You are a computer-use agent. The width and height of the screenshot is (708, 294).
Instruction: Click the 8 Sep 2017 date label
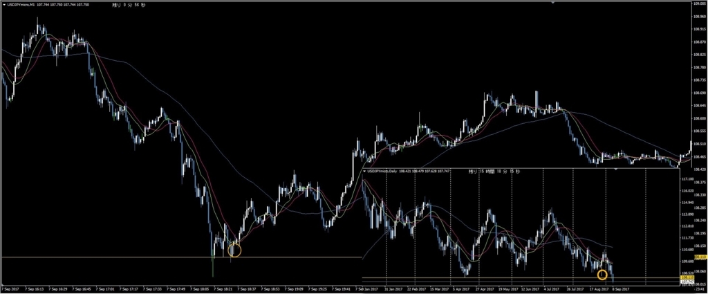click(x=620, y=288)
